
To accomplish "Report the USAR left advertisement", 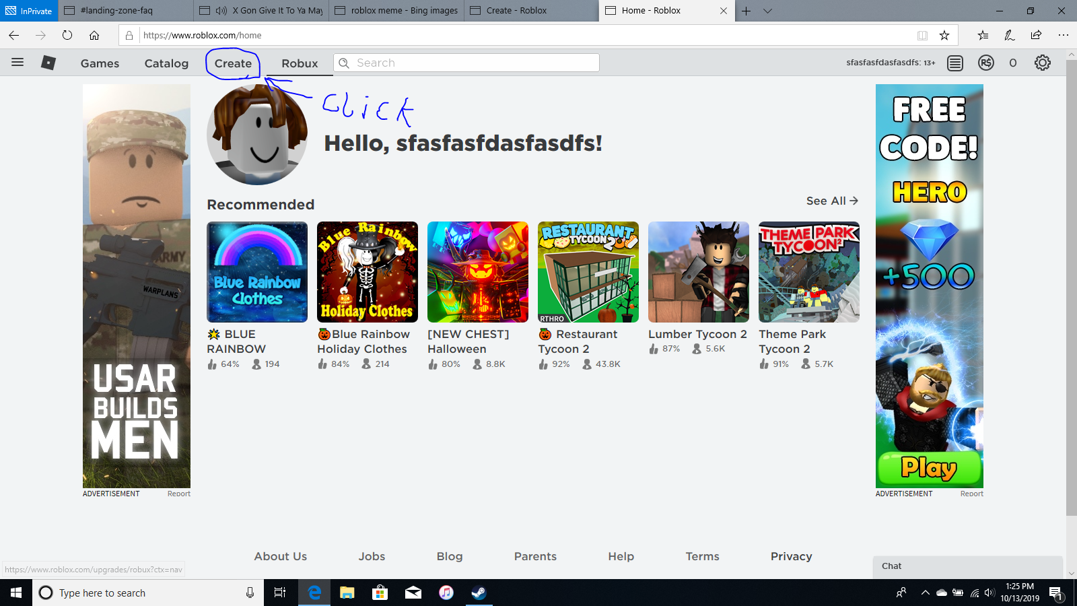I will [x=179, y=494].
